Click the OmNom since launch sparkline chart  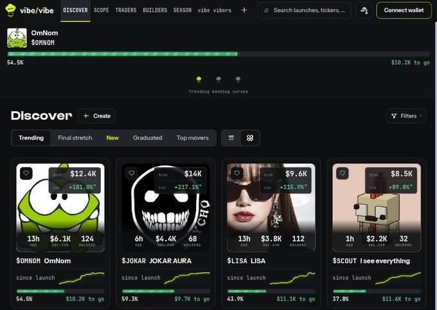(x=82, y=278)
